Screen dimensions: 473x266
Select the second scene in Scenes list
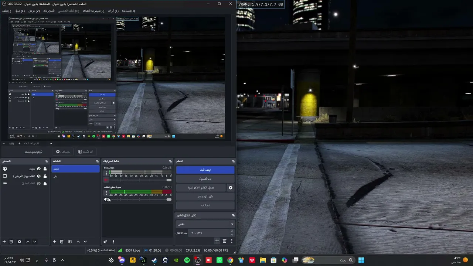pyautogui.click(x=76, y=176)
